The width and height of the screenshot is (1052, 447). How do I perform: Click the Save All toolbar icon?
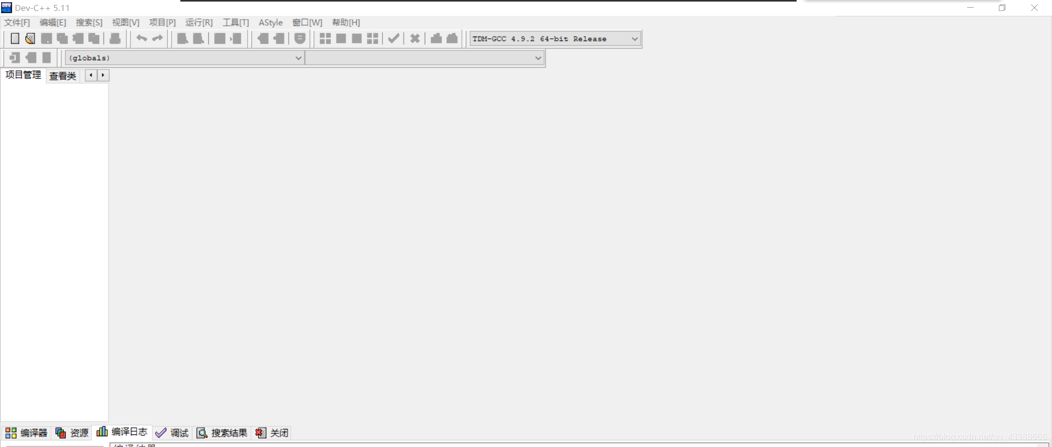click(x=62, y=38)
